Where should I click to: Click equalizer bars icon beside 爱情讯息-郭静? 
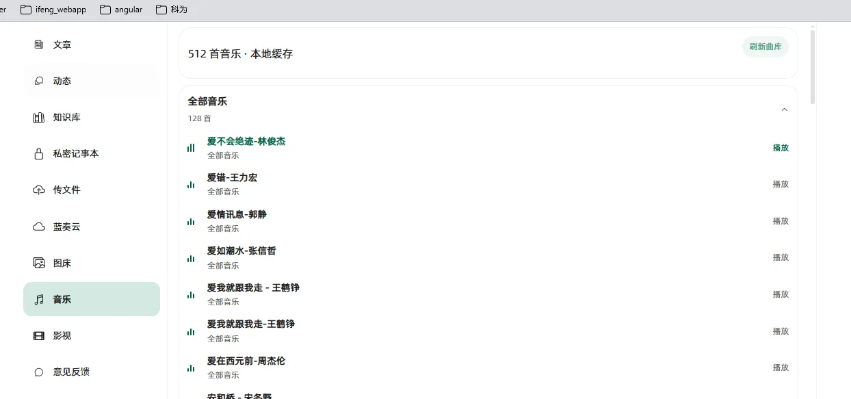pyautogui.click(x=191, y=222)
